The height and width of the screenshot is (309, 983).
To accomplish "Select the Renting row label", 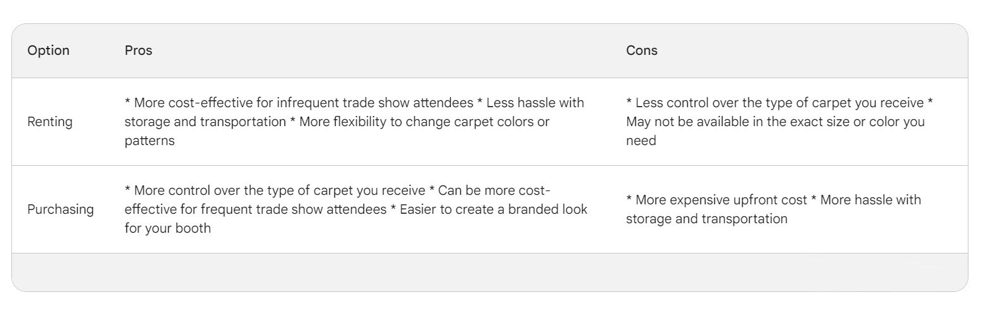I will [50, 122].
